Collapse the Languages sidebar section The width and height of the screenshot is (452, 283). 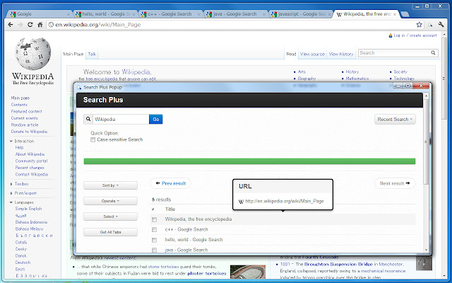tap(11, 202)
